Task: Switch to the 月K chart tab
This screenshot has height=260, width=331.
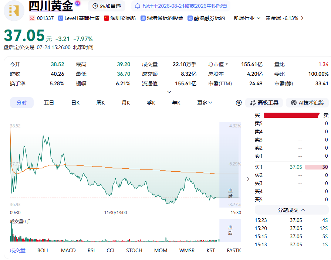Action: (126, 103)
